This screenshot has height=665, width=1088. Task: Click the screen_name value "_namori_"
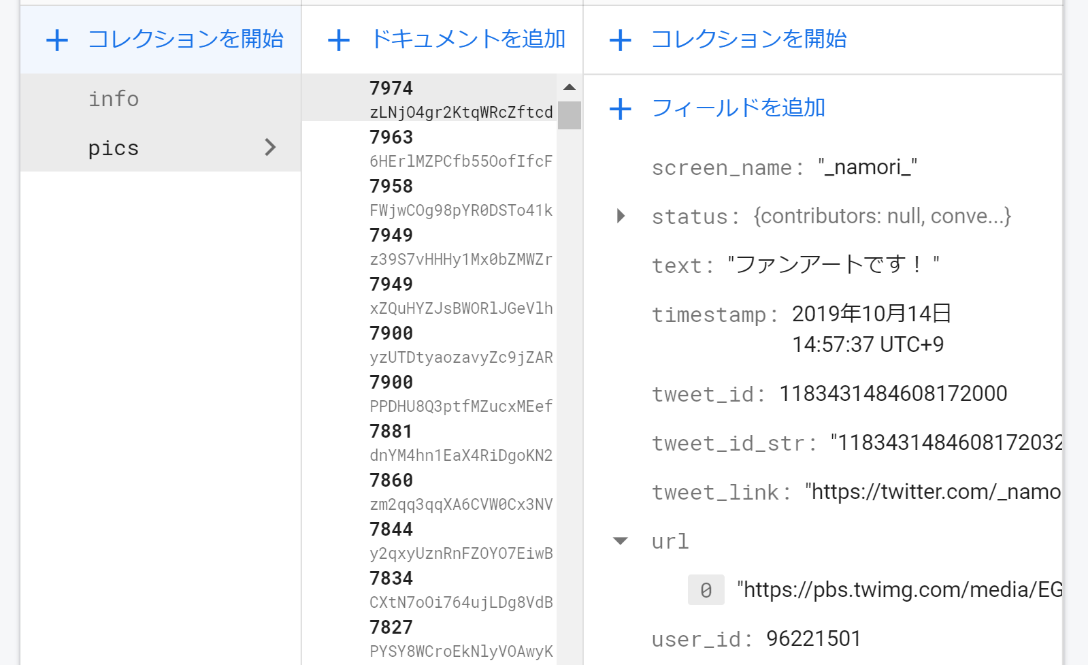click(x=868, y=167)
